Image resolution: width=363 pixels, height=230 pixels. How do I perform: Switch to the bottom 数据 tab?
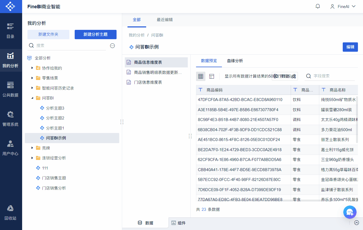(x=145, y=223)
